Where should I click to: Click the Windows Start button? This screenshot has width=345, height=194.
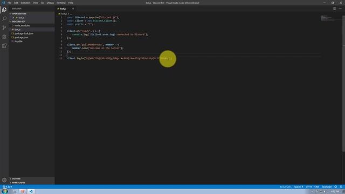(5, 191)
